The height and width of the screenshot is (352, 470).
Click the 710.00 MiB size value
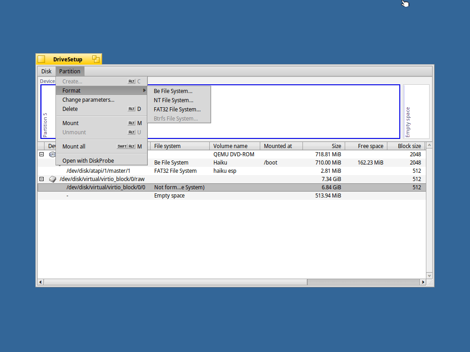pos(328,163)
